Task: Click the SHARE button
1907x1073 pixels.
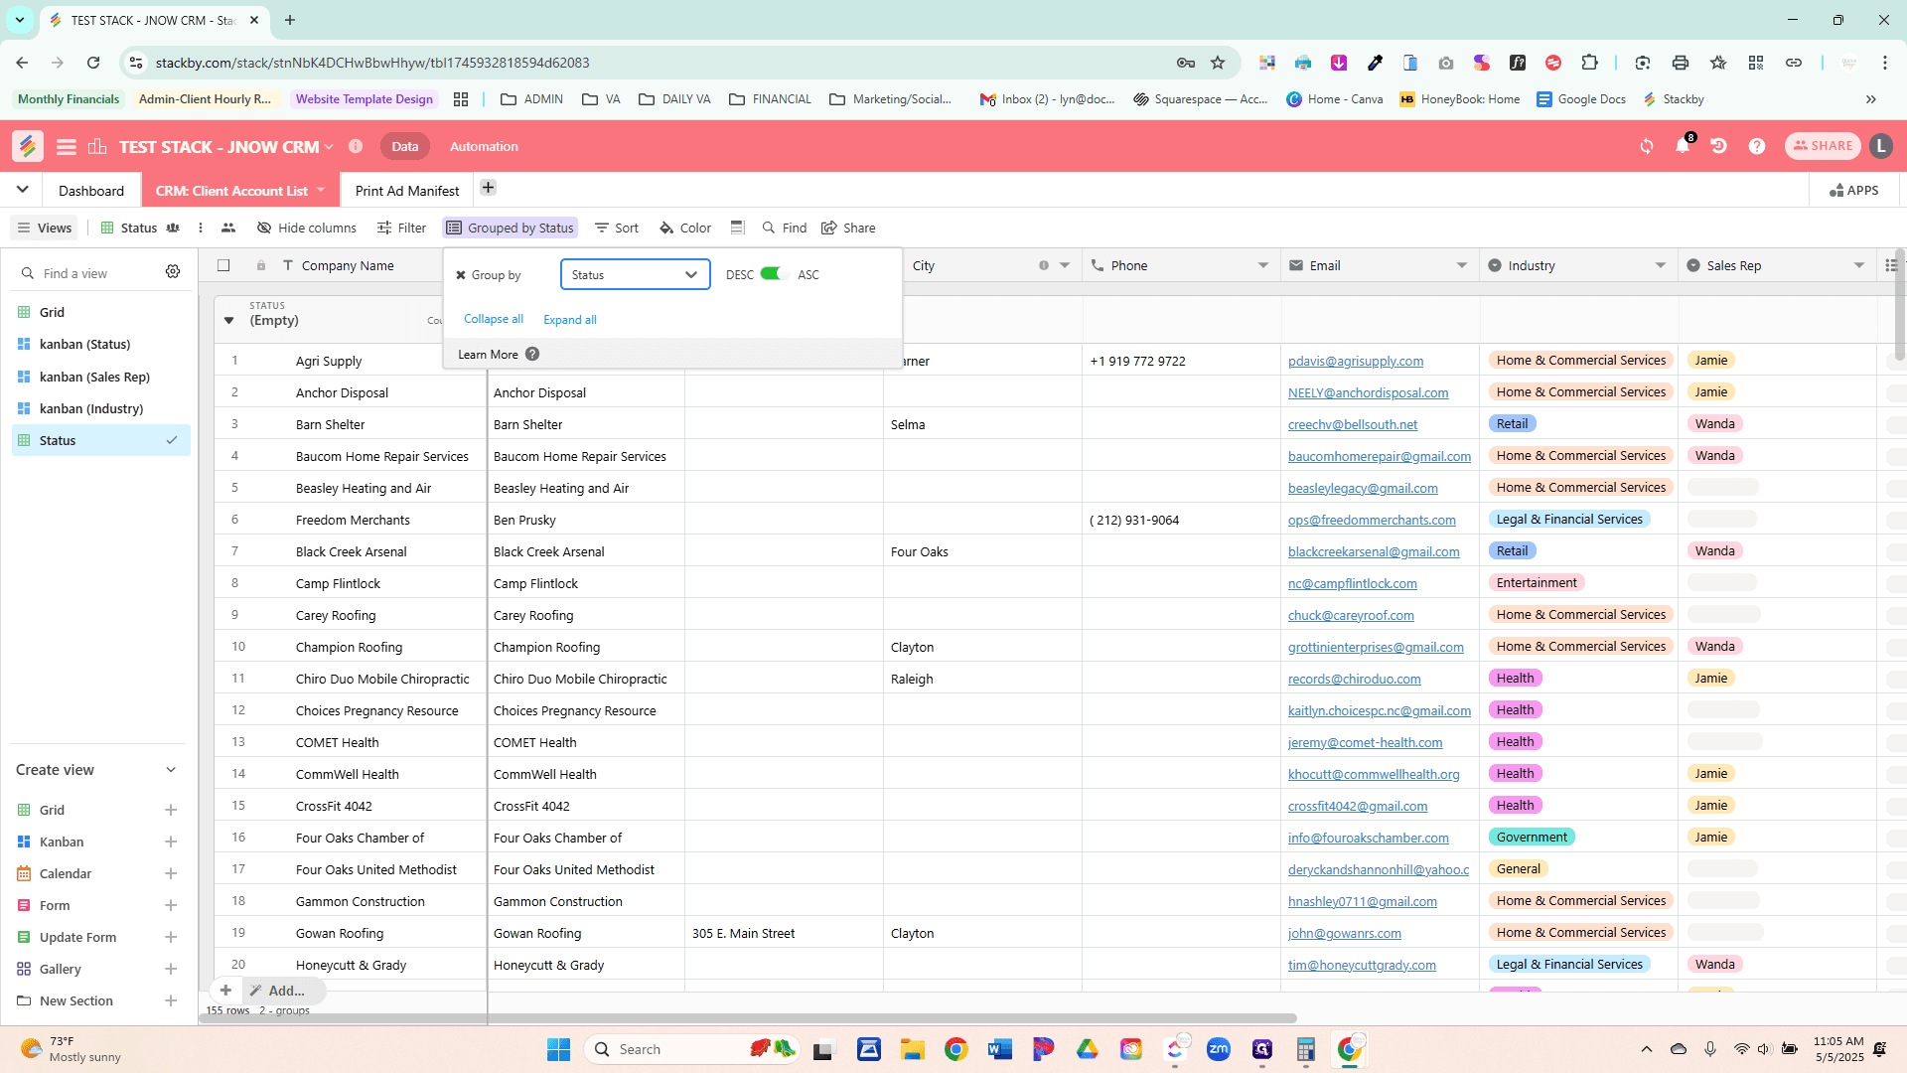Action: [x=1823, y=146]
